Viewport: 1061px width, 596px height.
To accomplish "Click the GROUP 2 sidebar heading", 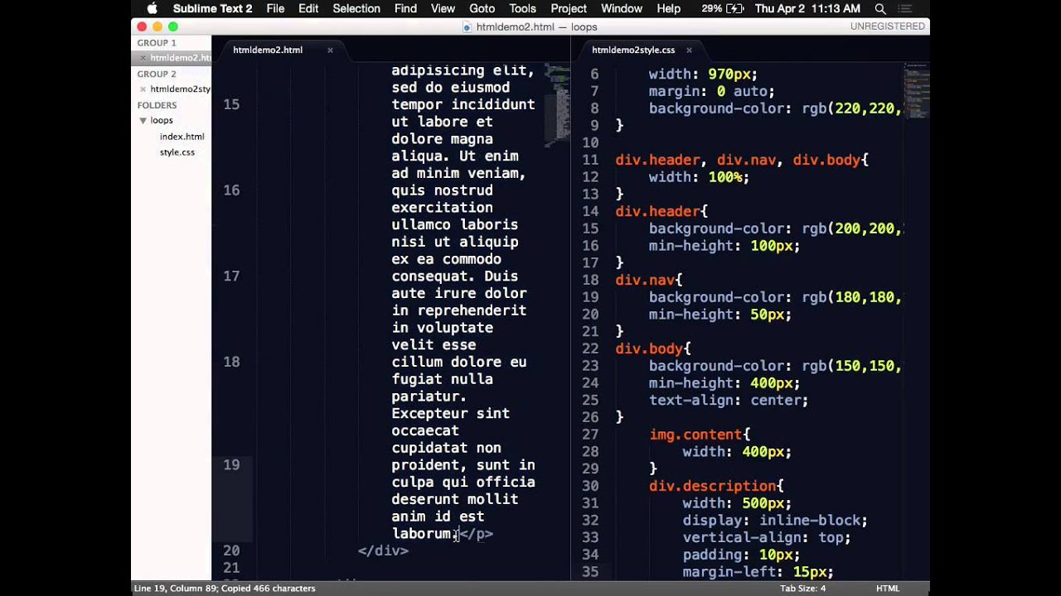I will (x=156, y=74).
